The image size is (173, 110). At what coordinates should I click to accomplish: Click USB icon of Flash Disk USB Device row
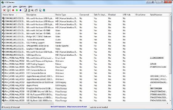coord(3,67)
